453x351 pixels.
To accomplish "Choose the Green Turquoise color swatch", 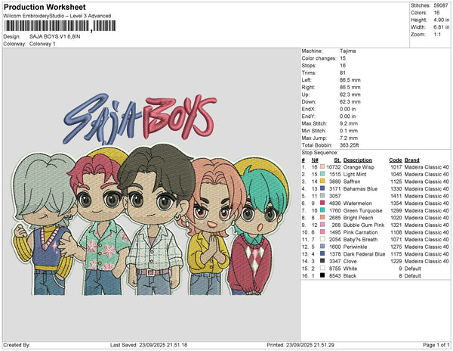I will [x=322, y=210].
